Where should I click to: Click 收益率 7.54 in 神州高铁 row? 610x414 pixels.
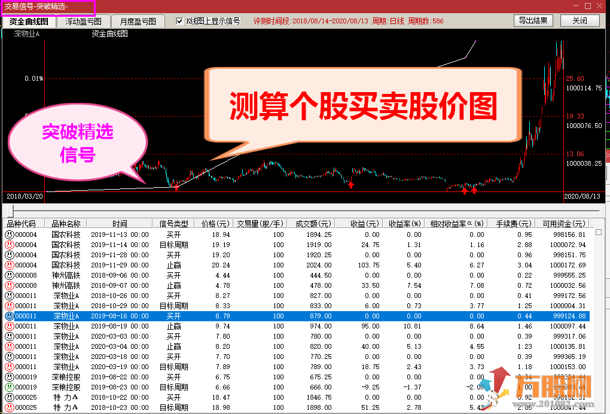[414, 285]
